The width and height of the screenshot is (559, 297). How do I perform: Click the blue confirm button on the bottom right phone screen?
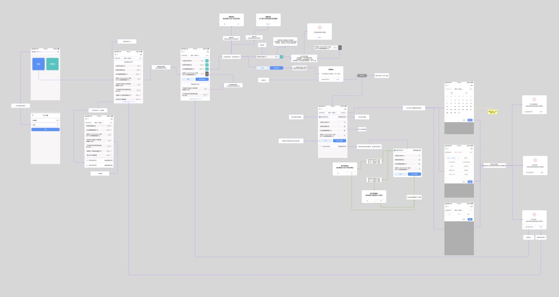point(470,219)
